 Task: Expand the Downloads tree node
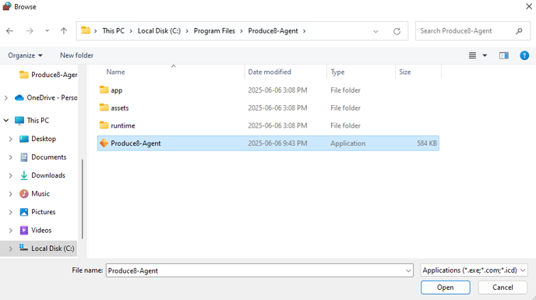[10, 175]
